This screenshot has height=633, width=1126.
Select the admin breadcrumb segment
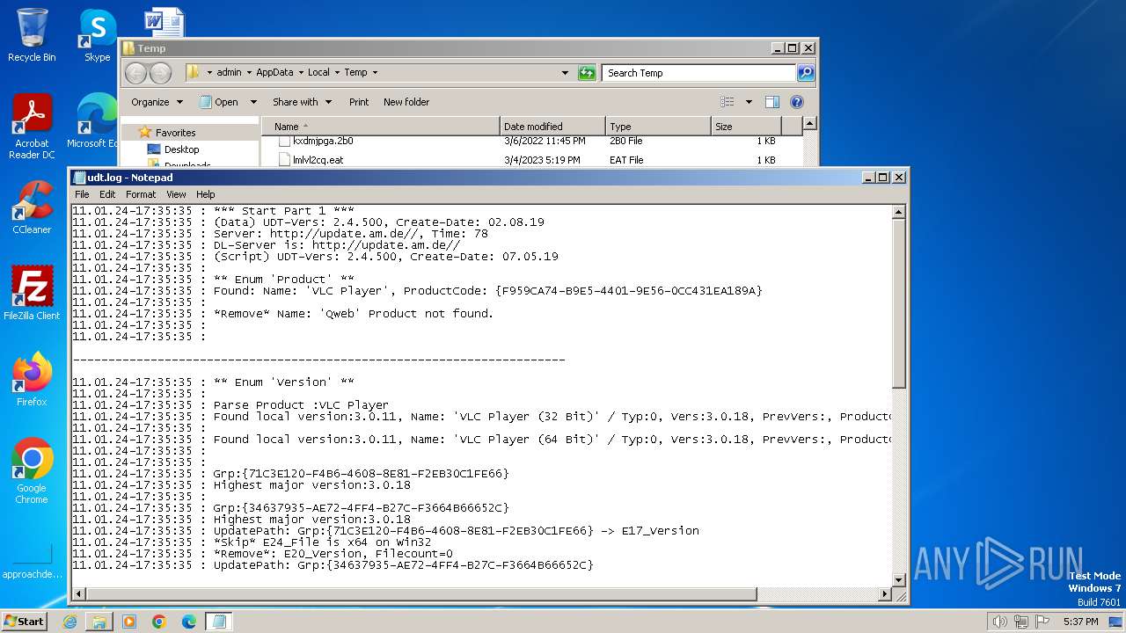[x=229, y=73]
